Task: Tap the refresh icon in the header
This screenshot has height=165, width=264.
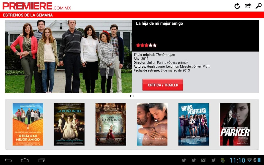Action: [x=237, y=6]
